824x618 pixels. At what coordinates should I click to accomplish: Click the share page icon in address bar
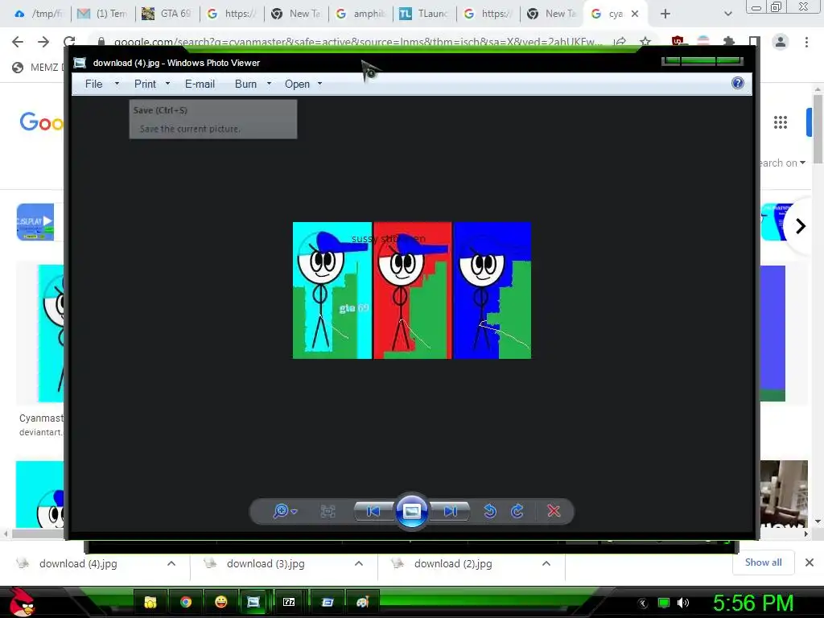620,42
